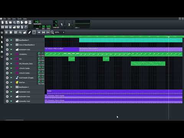Mute the Beat/Bassline 2 track
Image resolution: width=184 pixels, height=138 pixels.
coord(11,87)
